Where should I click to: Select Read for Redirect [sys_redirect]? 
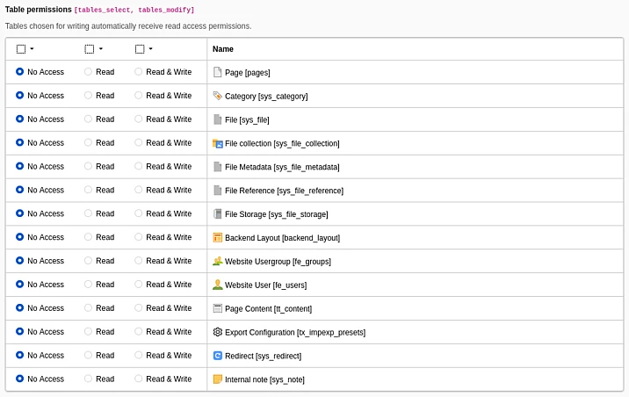pos(88,356)
